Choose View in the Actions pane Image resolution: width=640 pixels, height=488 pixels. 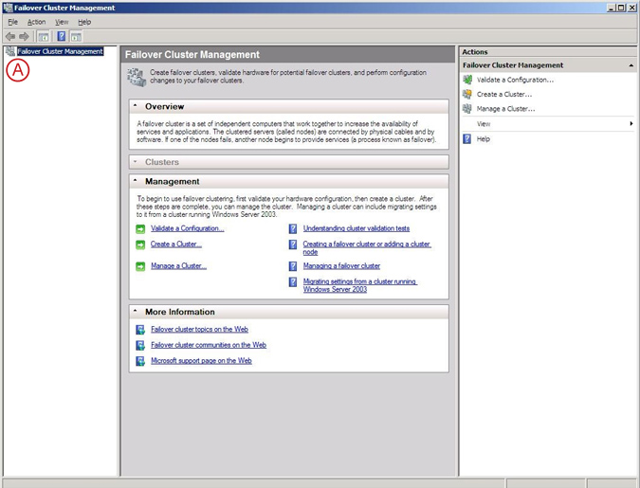click(x=484, y=124)
